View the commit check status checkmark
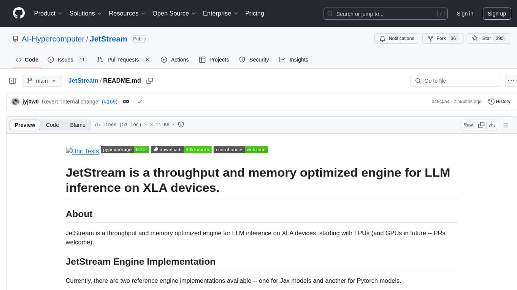The height and width of the screenshot is (290, 517). [x=140, y=102]
